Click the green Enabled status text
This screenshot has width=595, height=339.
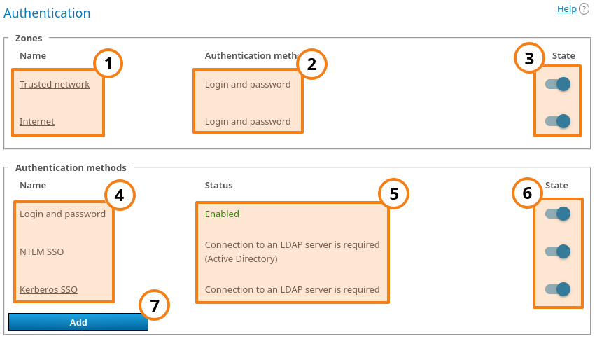pos(222,214)
